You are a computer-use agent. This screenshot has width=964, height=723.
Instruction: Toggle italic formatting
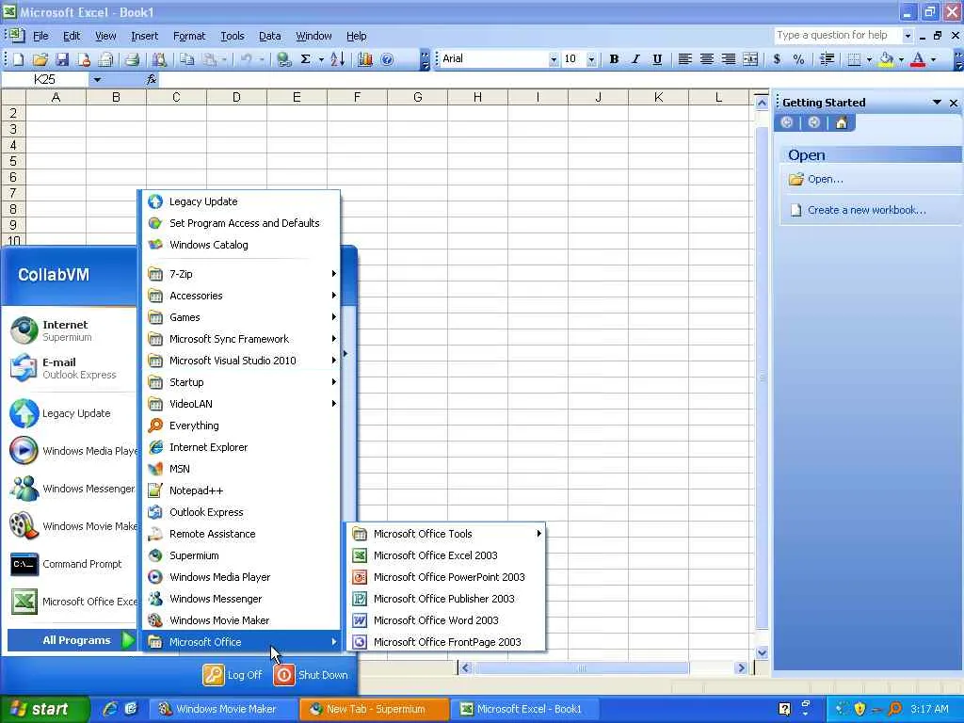click(635, 59)
